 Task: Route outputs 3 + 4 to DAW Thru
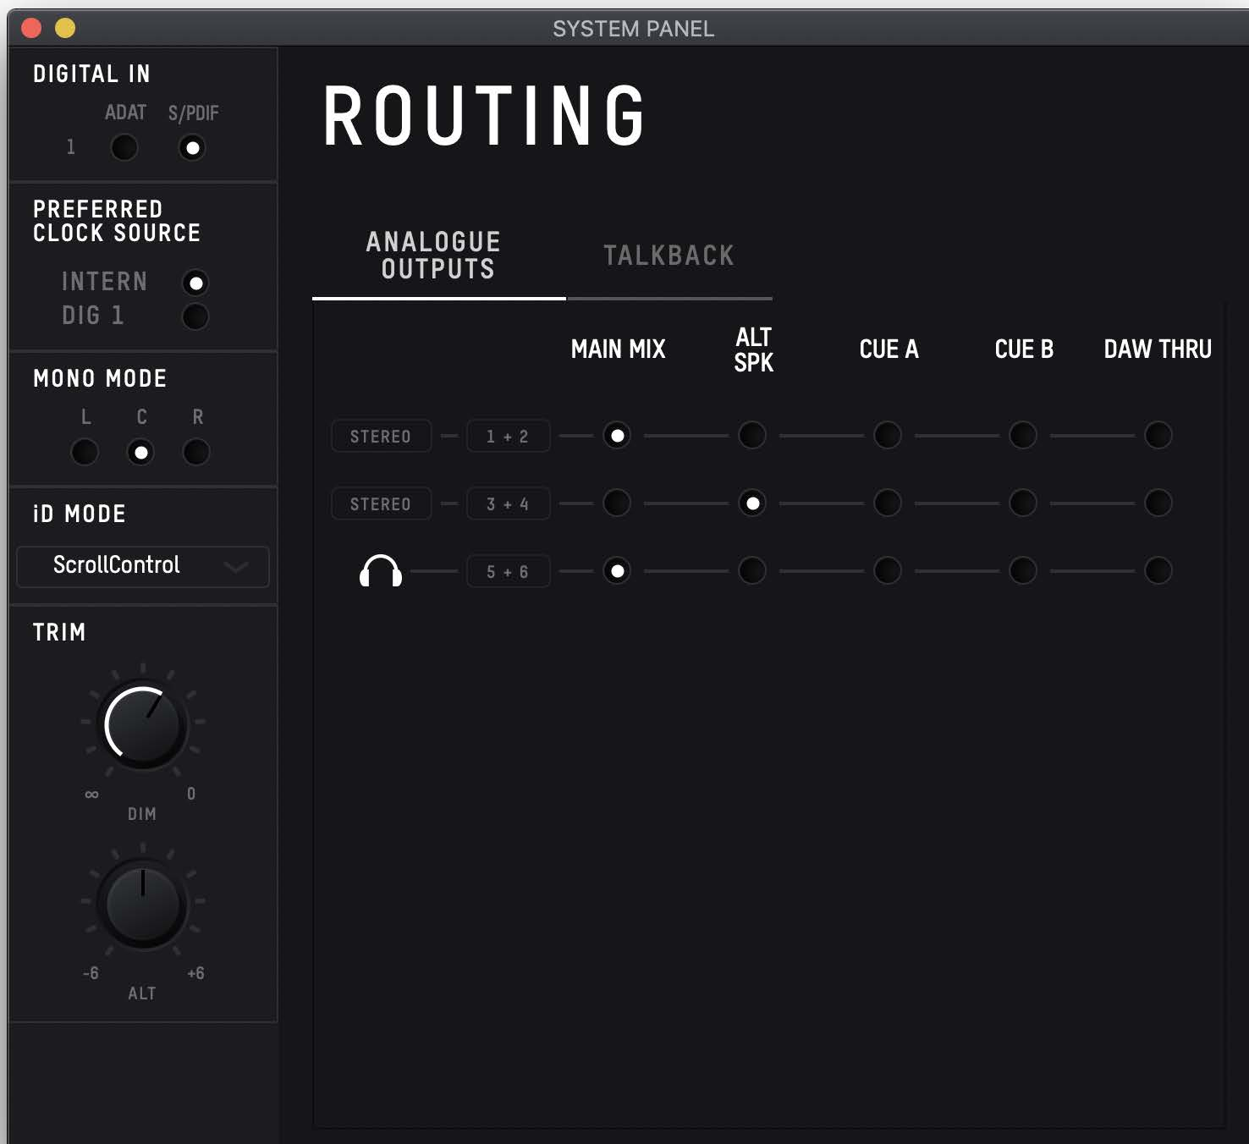click(1158, 503)
